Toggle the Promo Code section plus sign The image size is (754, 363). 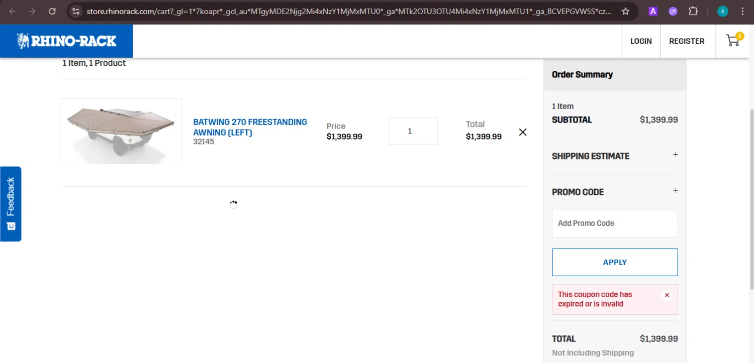[x=676, y=190]
